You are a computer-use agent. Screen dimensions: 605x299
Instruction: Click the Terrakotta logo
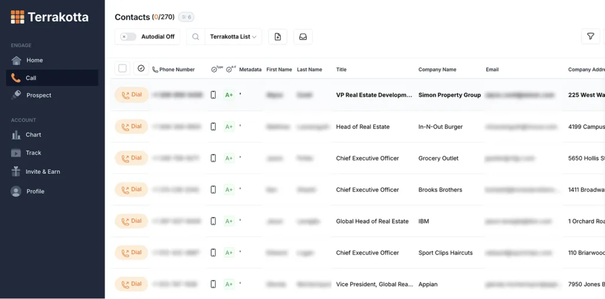50,17
